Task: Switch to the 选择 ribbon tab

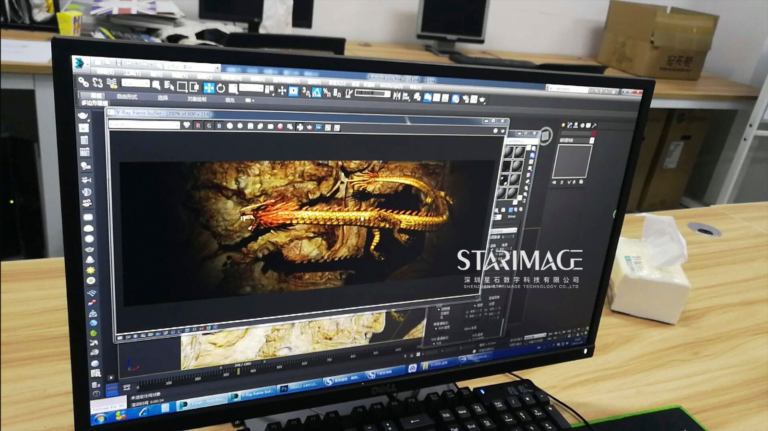Action: (x=163, y=98)
